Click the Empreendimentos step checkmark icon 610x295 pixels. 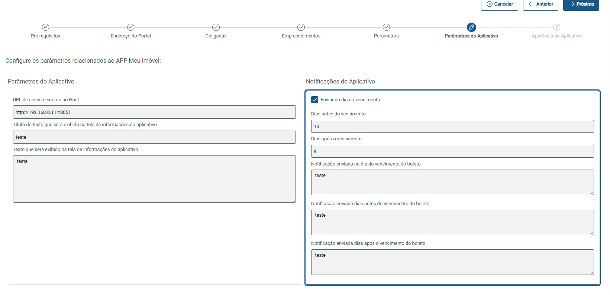pyautogui.click(x=301, y=27)
